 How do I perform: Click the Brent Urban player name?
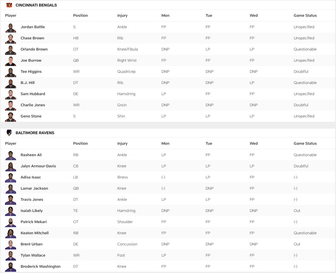[x=32, y=244]
